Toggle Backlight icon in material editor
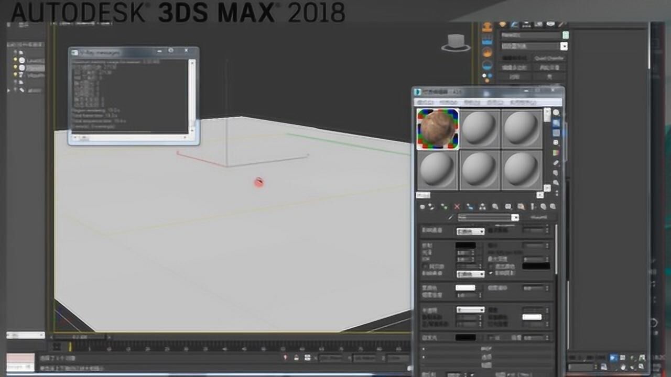This screenshot has width=671, height=377. [x=556, y=123]
